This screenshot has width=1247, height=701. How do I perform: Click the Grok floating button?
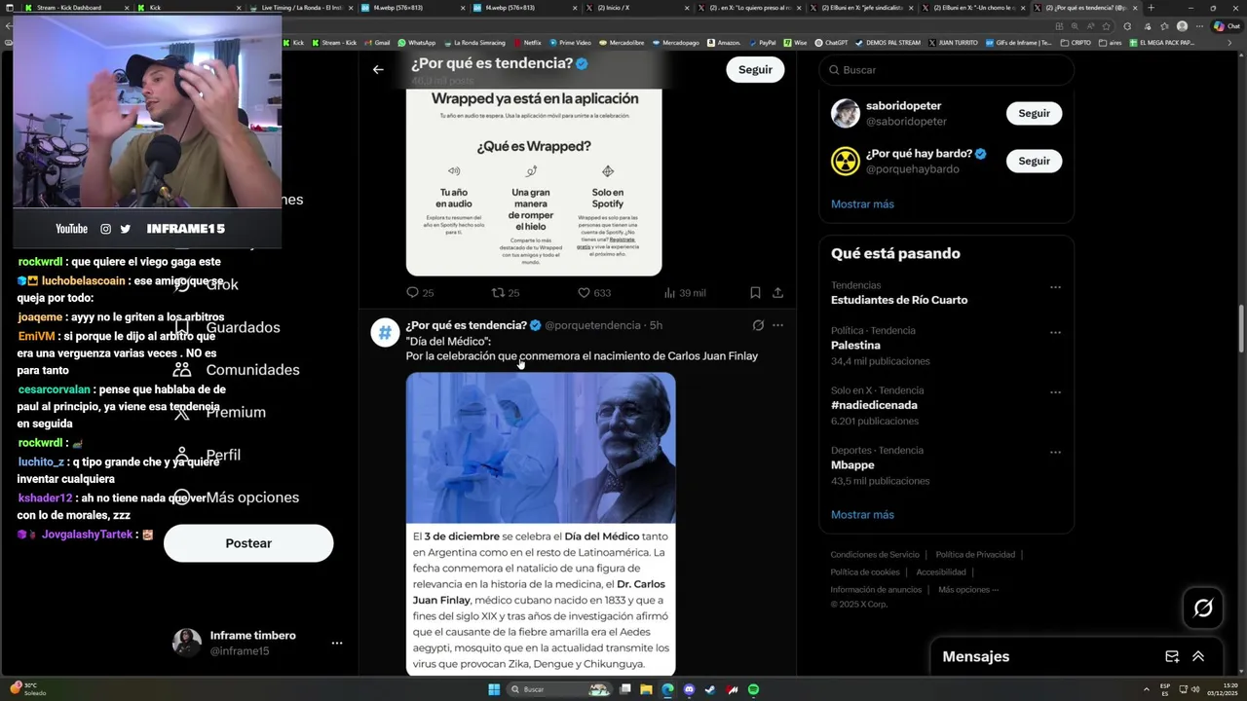1203,609
